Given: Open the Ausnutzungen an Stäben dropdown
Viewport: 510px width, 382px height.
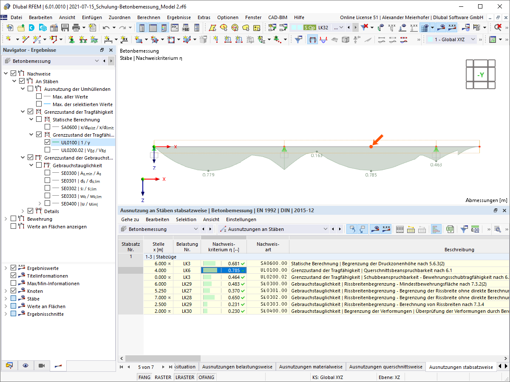Looking at the screenshot, I should click(326, 229).
